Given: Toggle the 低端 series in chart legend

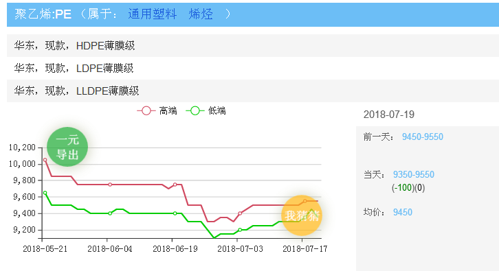Looking at the screenshot, I should coord(206,111).
